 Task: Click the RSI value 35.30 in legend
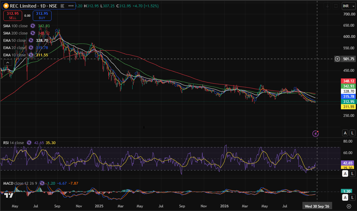tap(51, 143)
